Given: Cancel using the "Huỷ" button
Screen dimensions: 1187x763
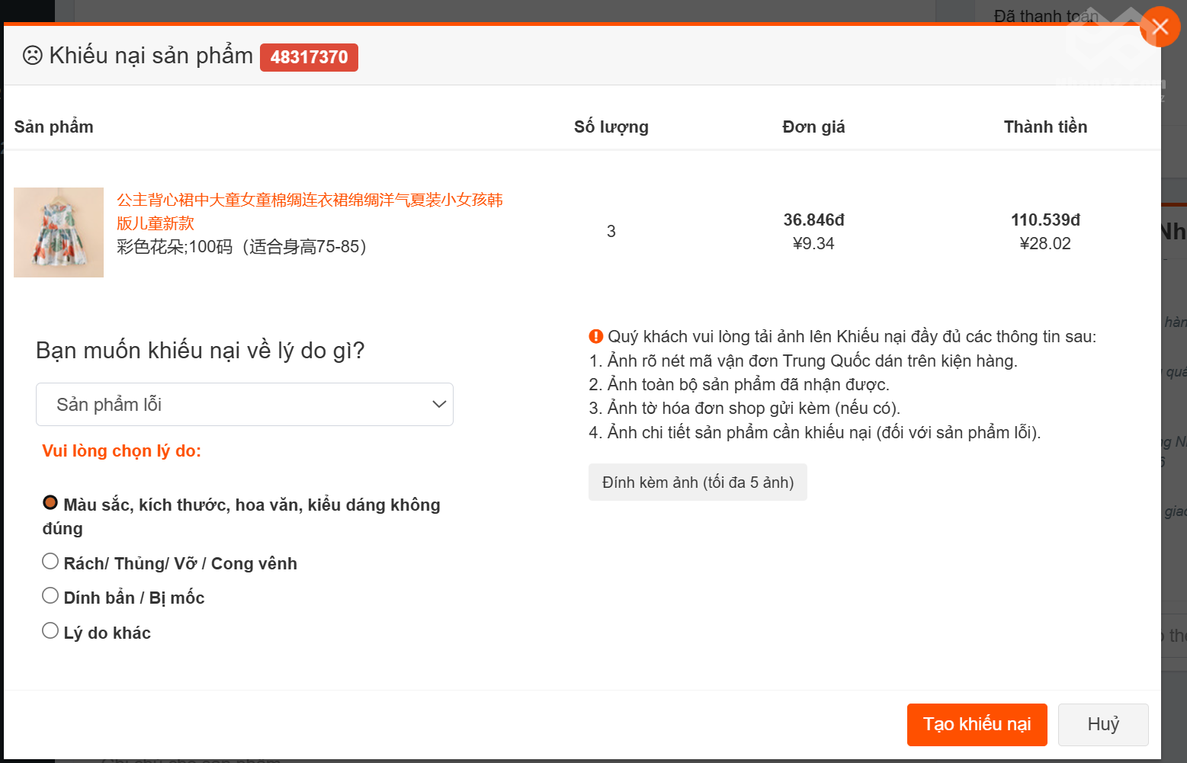Looking at the screenshot, I should pos(1102,724).
